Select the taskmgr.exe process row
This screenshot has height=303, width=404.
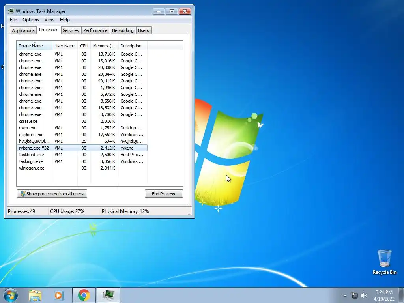coord(82,161)
